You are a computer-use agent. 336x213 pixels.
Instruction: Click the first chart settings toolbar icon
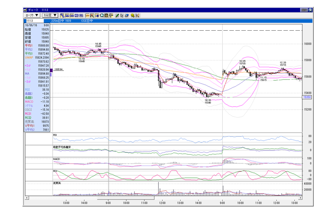point(62,16)
